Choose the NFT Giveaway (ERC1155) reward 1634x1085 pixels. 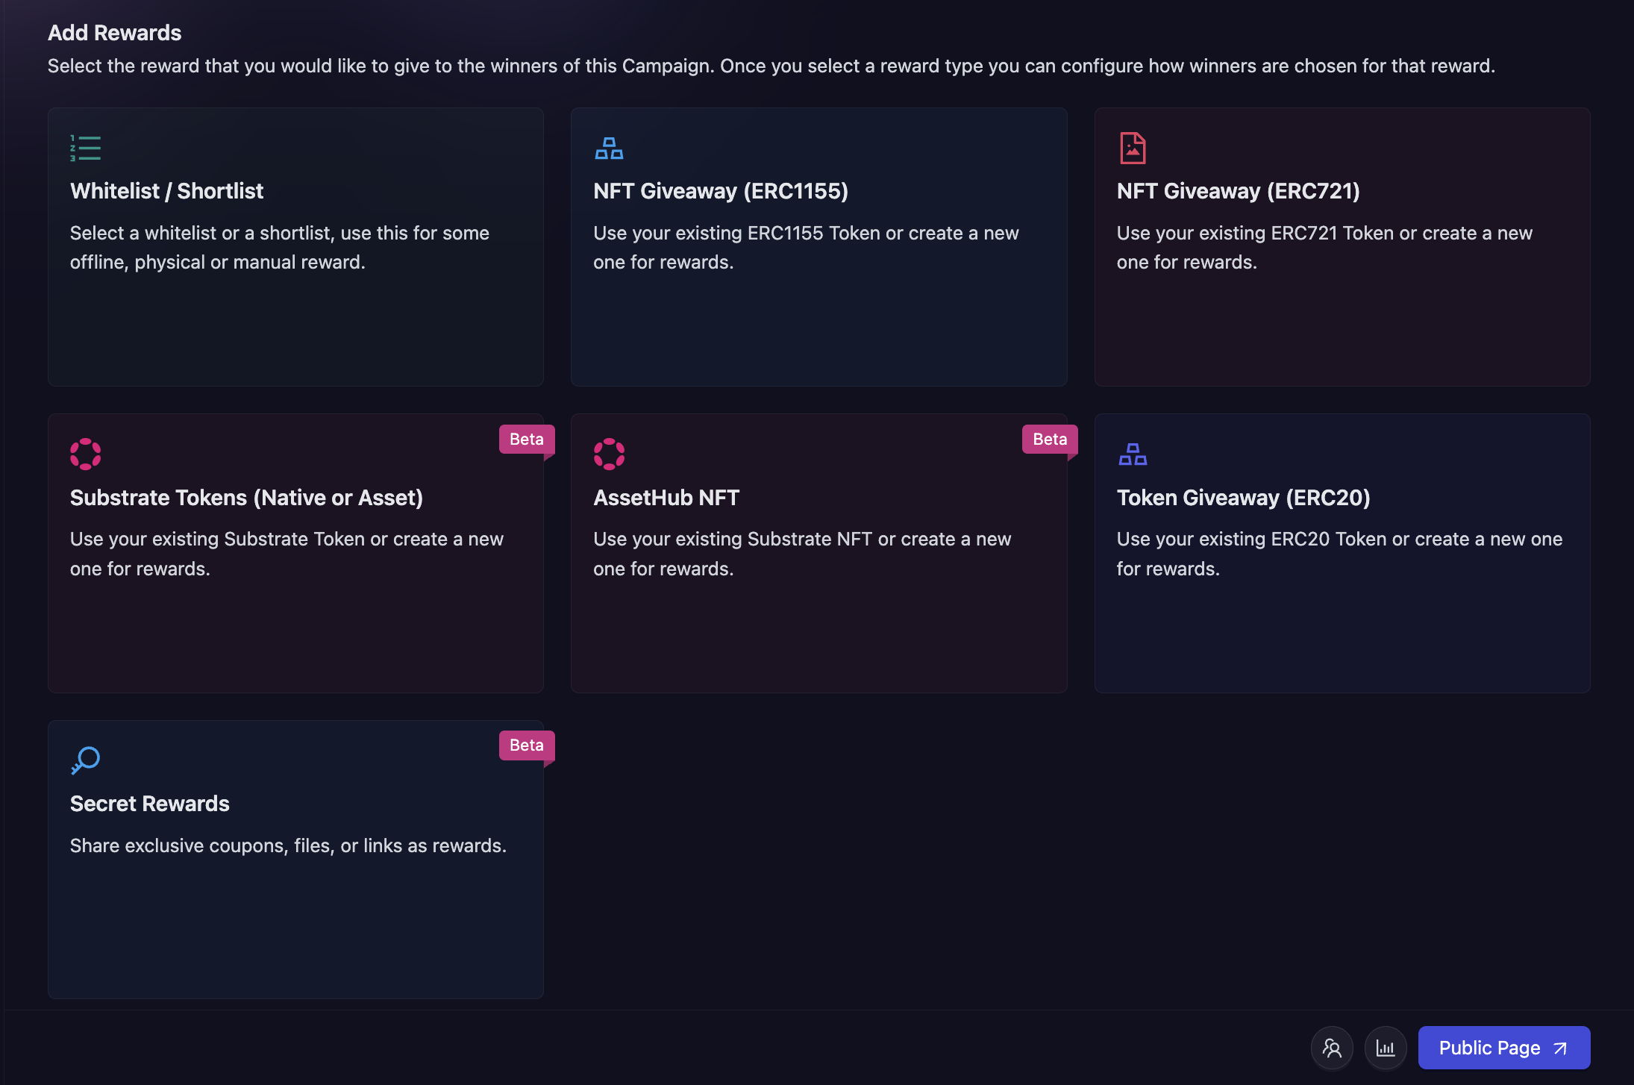[818, 246]
